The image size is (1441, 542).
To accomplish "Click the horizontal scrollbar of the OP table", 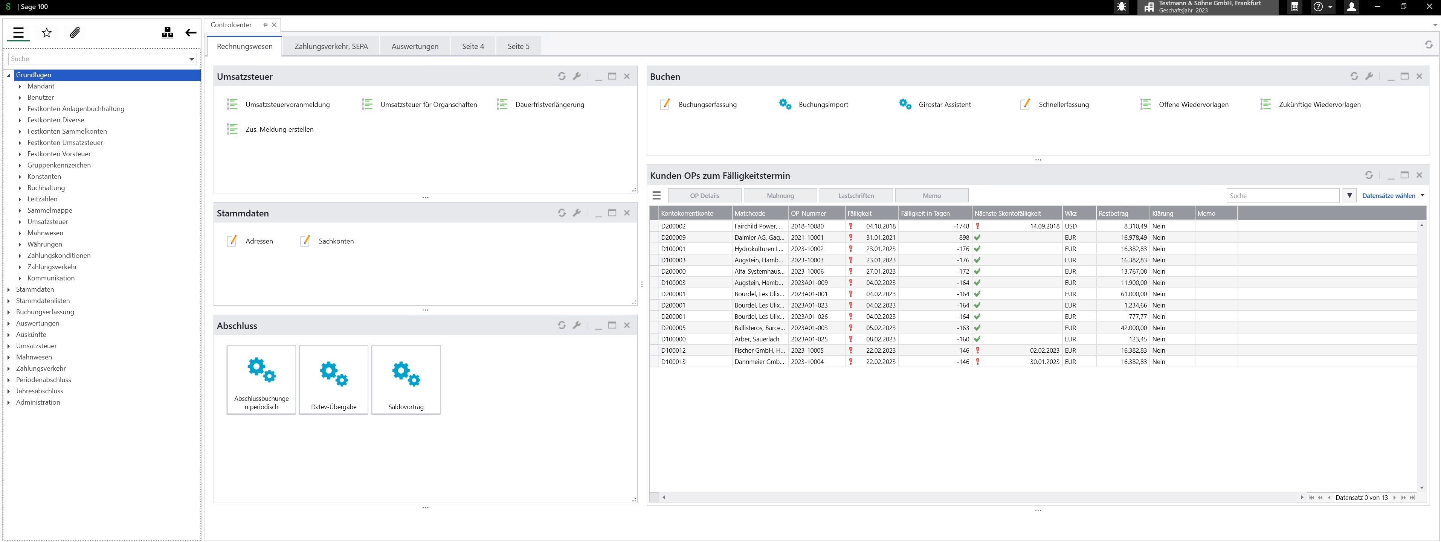I will tap(979, 497).
